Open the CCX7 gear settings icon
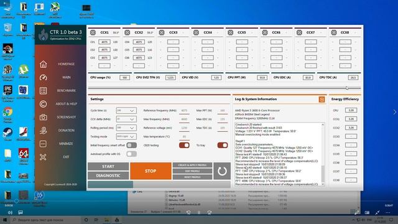 click(299, 32)
